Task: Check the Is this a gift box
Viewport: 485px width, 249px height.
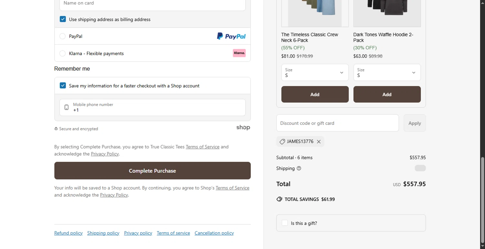Action: [x=285, y=223]
